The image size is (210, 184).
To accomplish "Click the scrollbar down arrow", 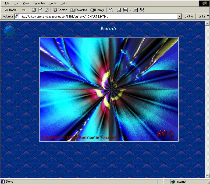I will [x=207, y=176].
